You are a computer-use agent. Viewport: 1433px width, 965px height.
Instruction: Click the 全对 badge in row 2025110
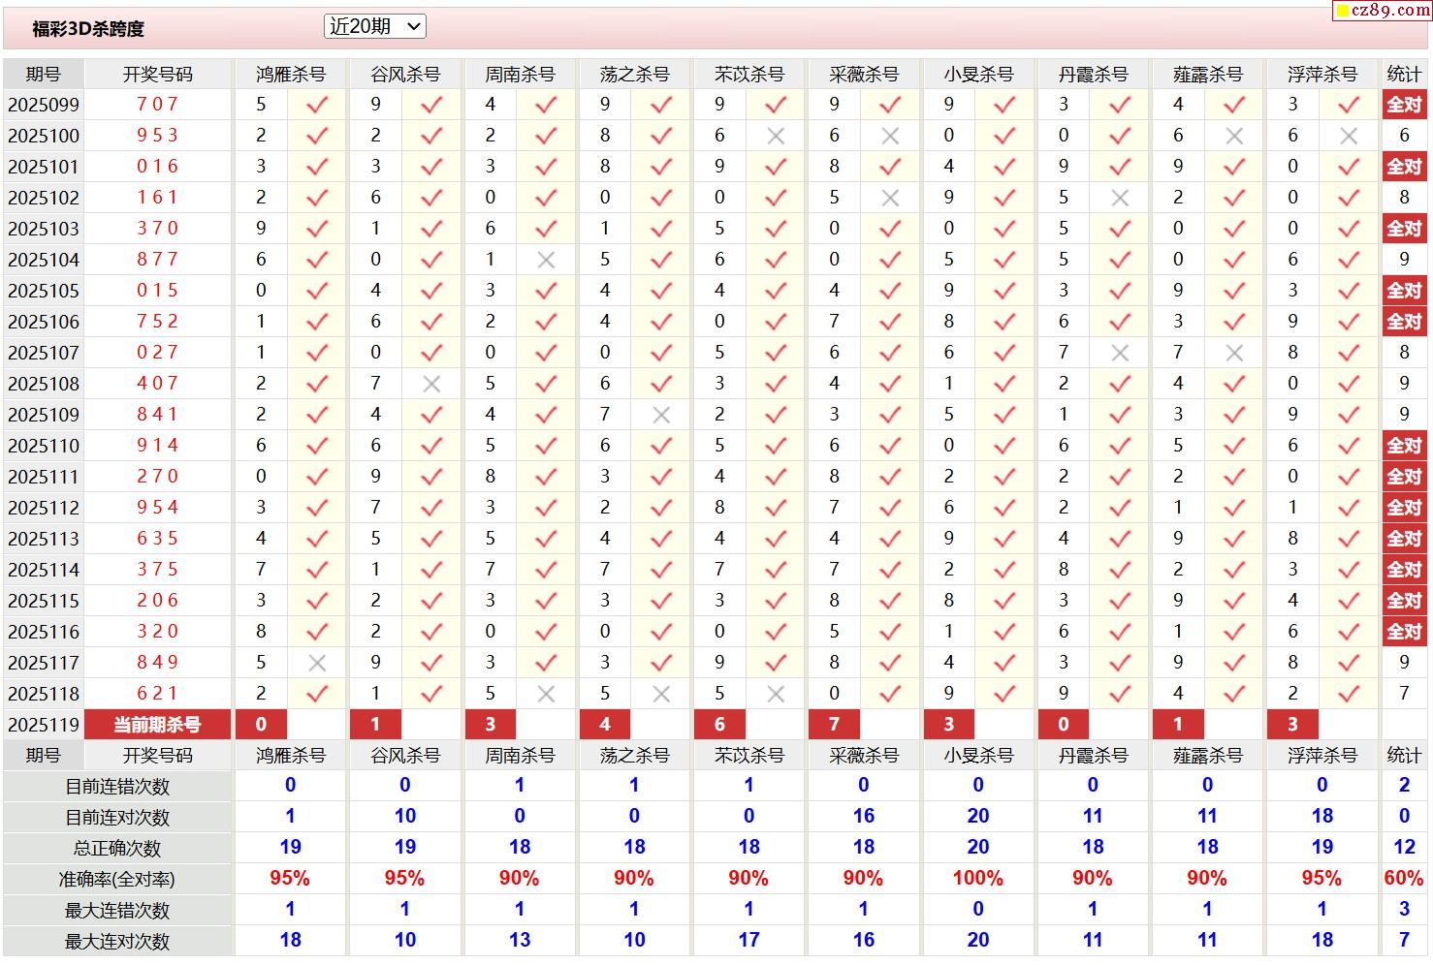pos(1404,446)
